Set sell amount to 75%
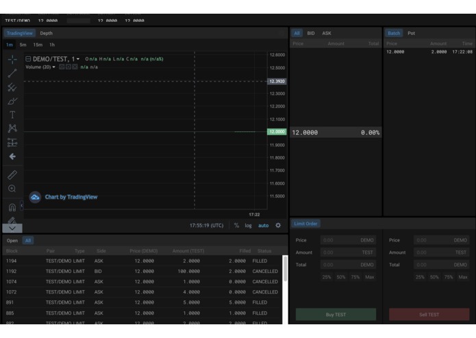 click(x=449, y=277)
